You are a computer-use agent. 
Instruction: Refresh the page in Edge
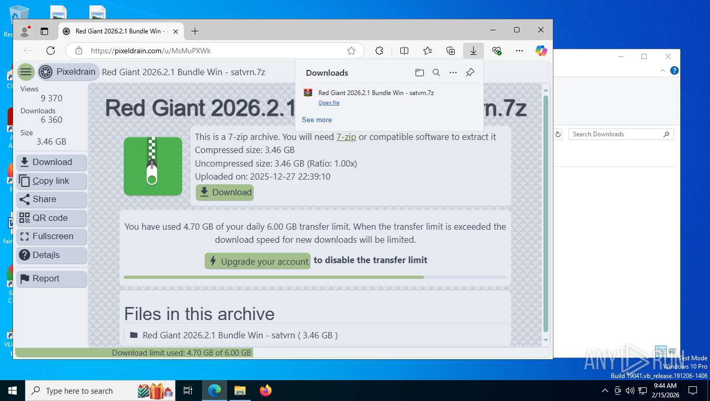pos(51,51)
